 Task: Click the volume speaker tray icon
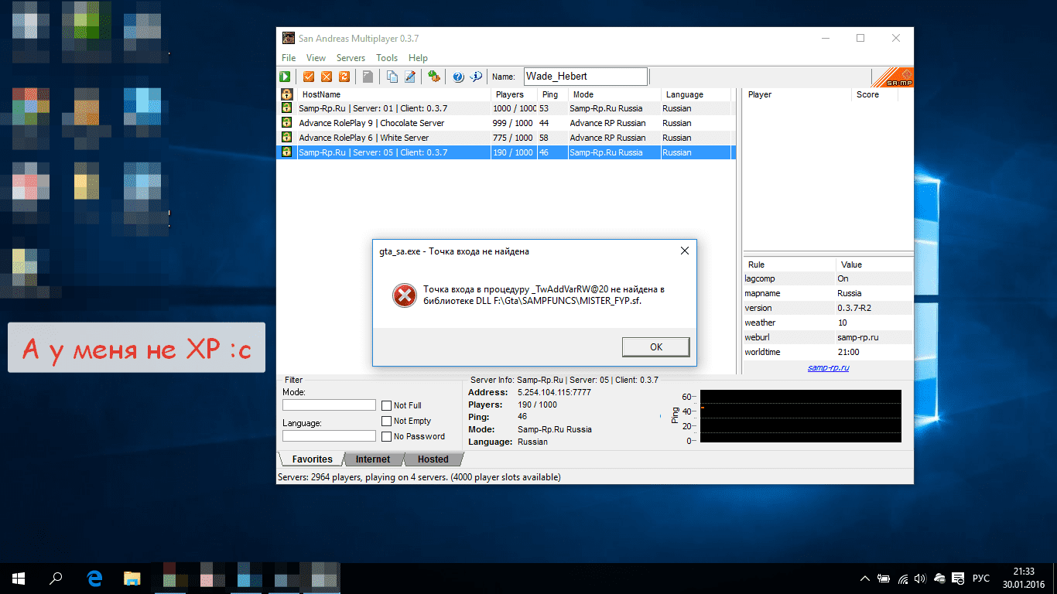920,579
